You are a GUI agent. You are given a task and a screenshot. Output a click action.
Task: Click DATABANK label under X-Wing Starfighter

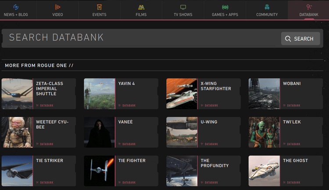pos(211,106)
